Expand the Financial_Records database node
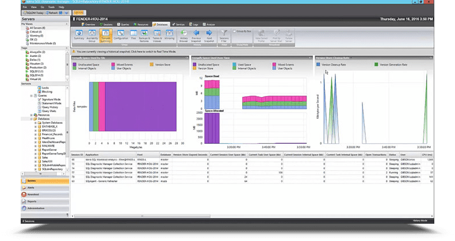This screenshot has height=241, width=455. click(x=36, y=134)
